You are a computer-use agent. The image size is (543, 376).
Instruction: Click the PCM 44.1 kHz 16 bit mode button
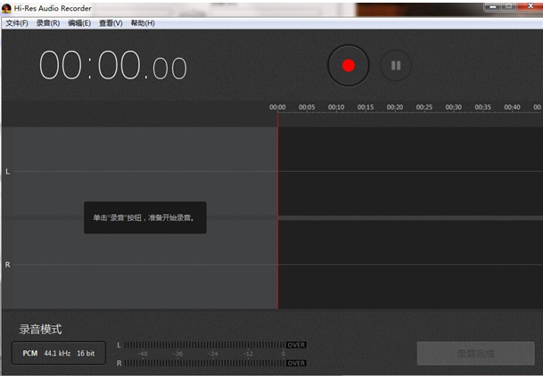click(x=59, y=353)
